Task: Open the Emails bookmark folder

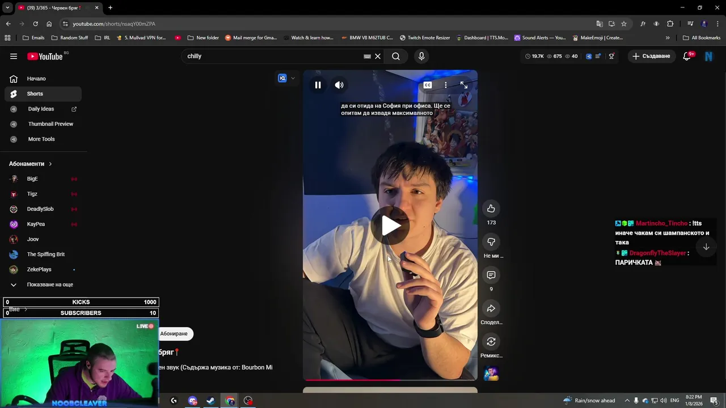Action: tap(33, 38)
